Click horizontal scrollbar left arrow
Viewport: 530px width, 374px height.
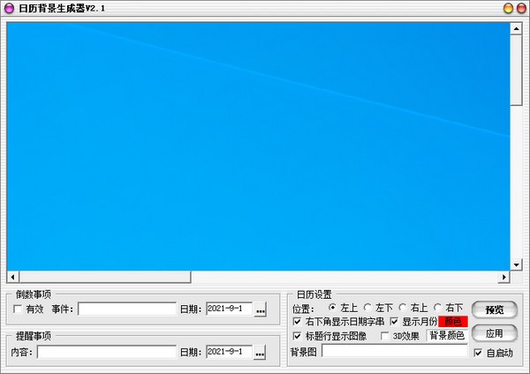12,278
